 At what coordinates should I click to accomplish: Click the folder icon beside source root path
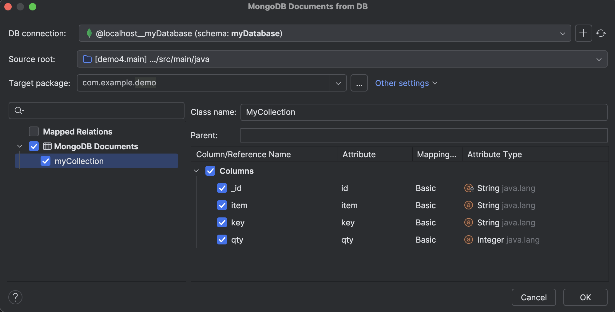(86, 59)
